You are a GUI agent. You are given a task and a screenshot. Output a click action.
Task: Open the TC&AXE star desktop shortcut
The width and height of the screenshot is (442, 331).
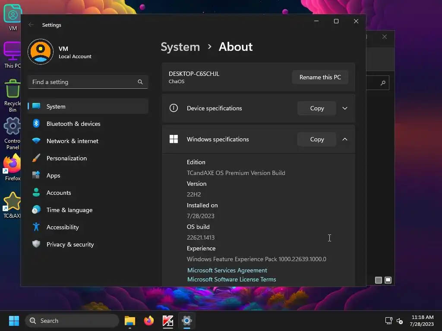(11, 205)
